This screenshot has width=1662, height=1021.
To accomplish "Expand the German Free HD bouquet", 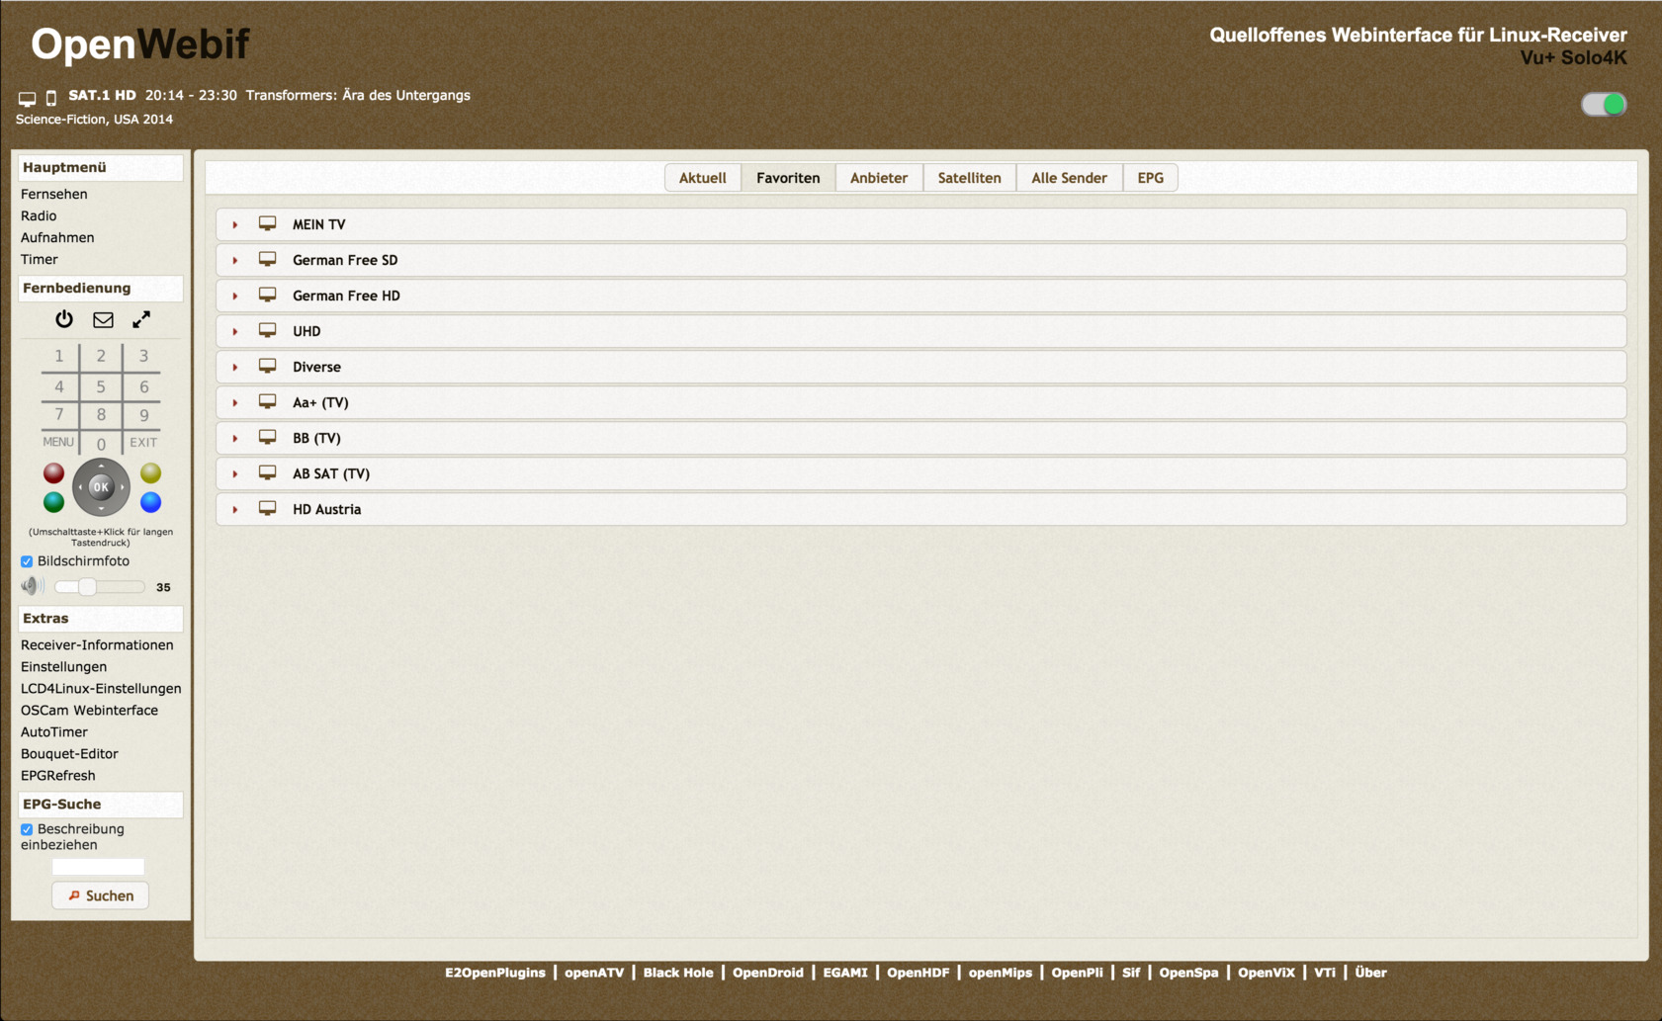I will click(235, 297).
